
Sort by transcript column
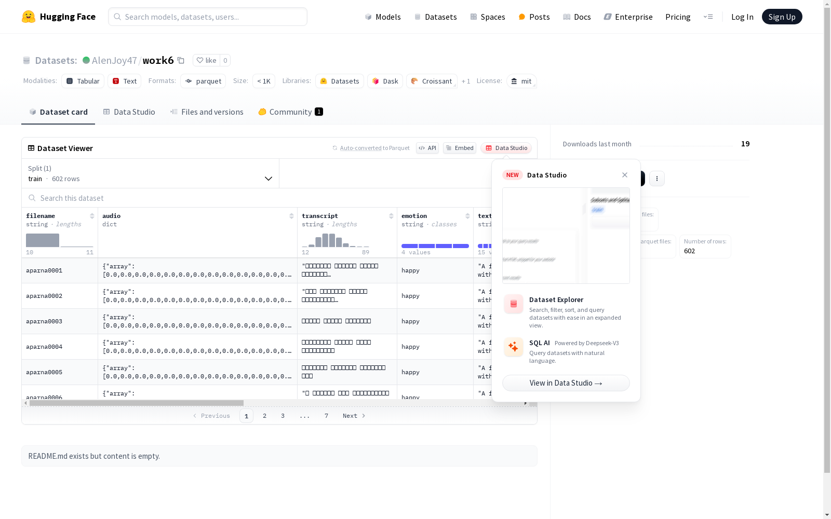tap(391, 216)
